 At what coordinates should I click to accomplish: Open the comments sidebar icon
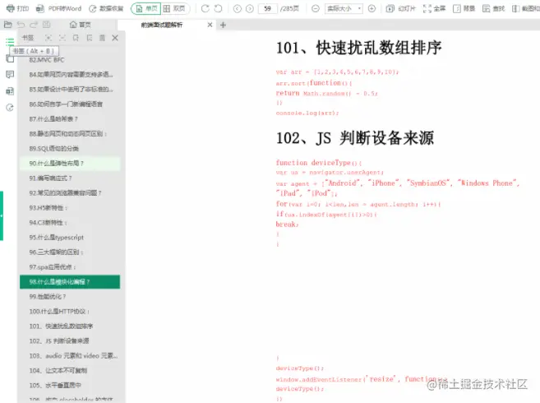point(10,75)
